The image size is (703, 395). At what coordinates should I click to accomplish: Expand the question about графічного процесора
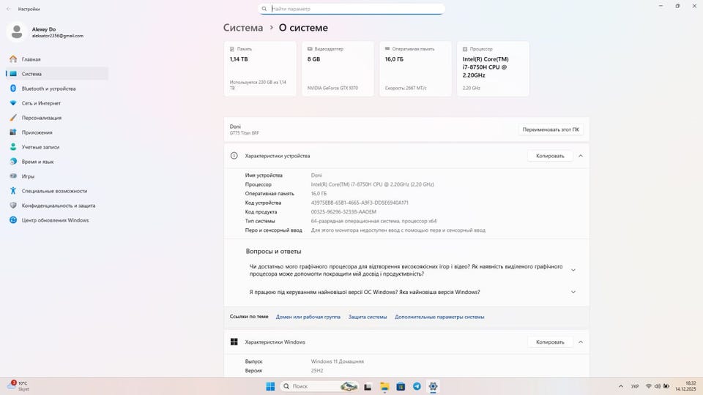(573, 270)
